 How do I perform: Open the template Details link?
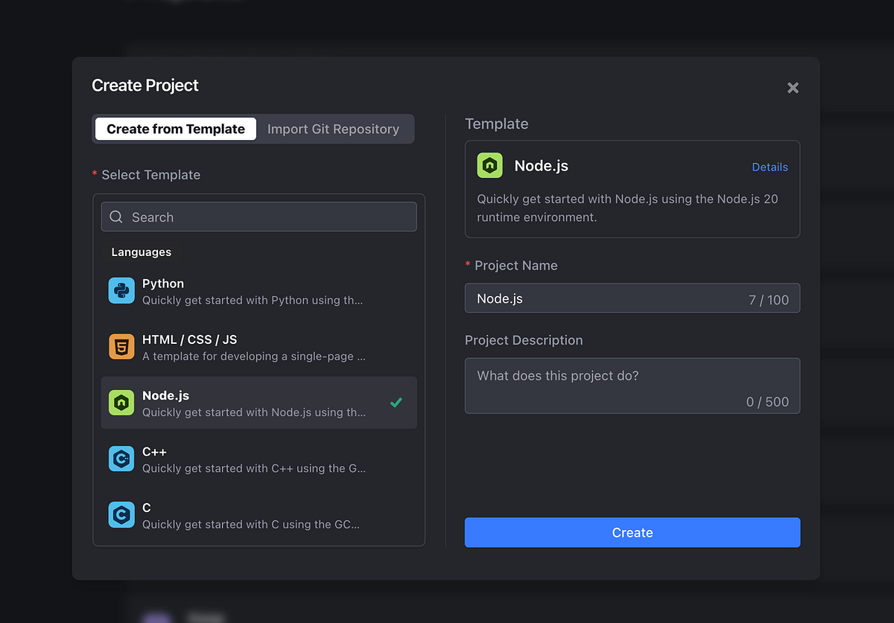click(770, 167)
